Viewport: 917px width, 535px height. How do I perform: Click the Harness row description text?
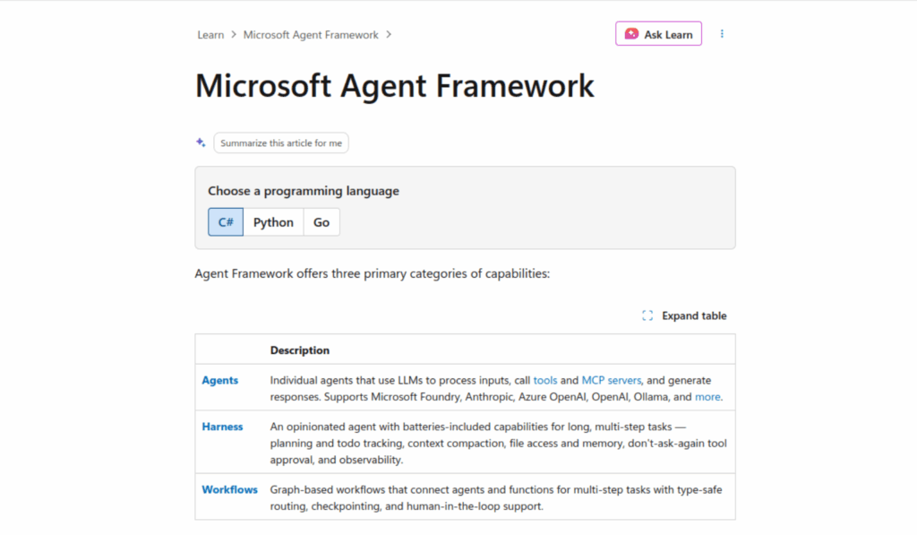click(498, 443)
